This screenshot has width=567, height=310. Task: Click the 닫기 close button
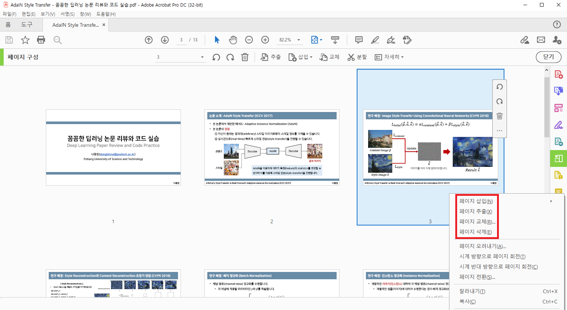click(548, 57)
